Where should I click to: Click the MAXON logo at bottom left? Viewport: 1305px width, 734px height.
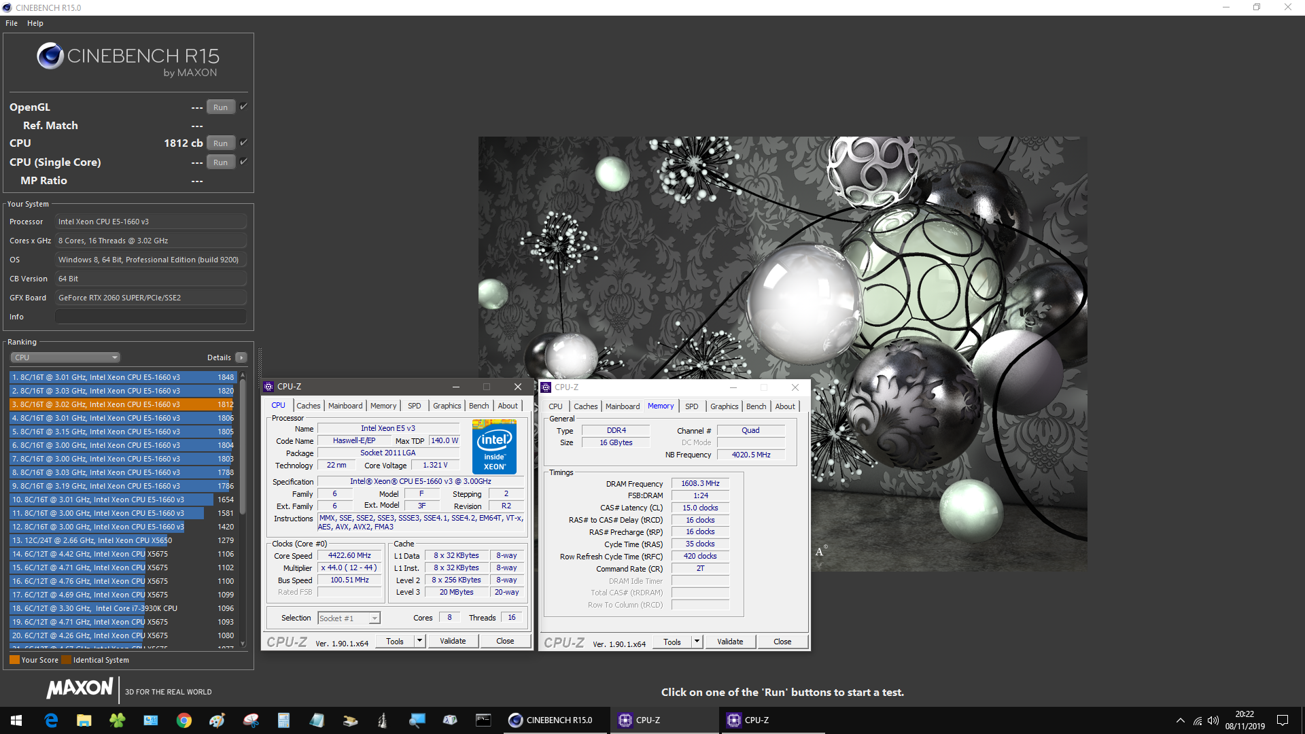pos(80,688)
